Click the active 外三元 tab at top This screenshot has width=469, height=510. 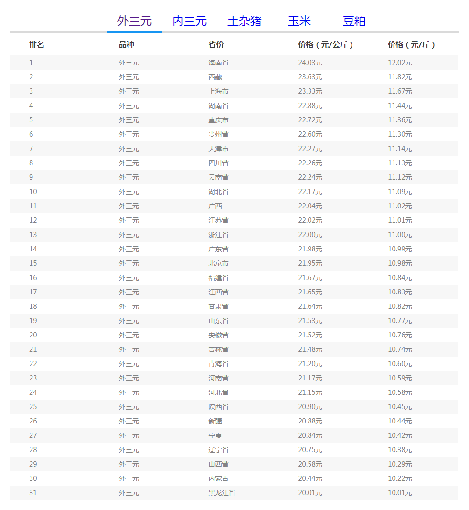click(134, 21)
